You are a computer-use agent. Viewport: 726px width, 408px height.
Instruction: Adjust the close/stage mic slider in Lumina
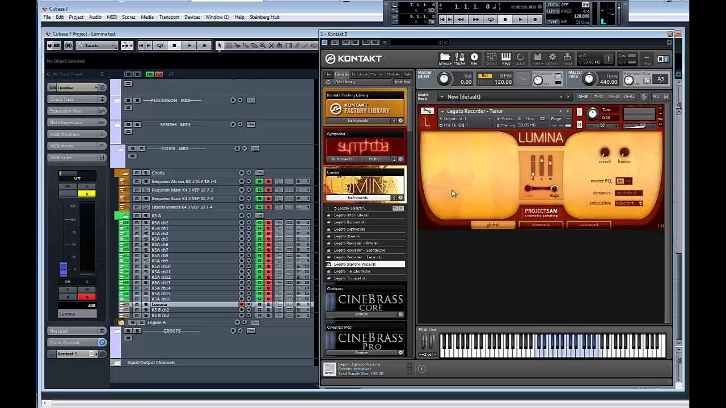point(541,189)
